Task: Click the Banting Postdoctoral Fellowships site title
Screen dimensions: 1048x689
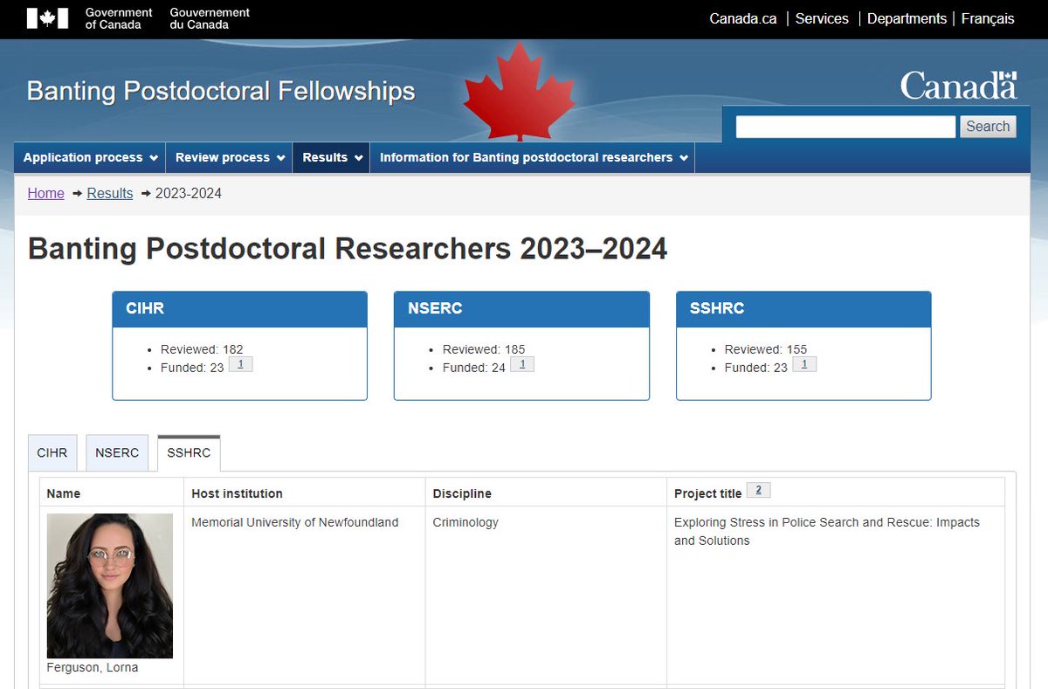Action: [x=221, y=91]
